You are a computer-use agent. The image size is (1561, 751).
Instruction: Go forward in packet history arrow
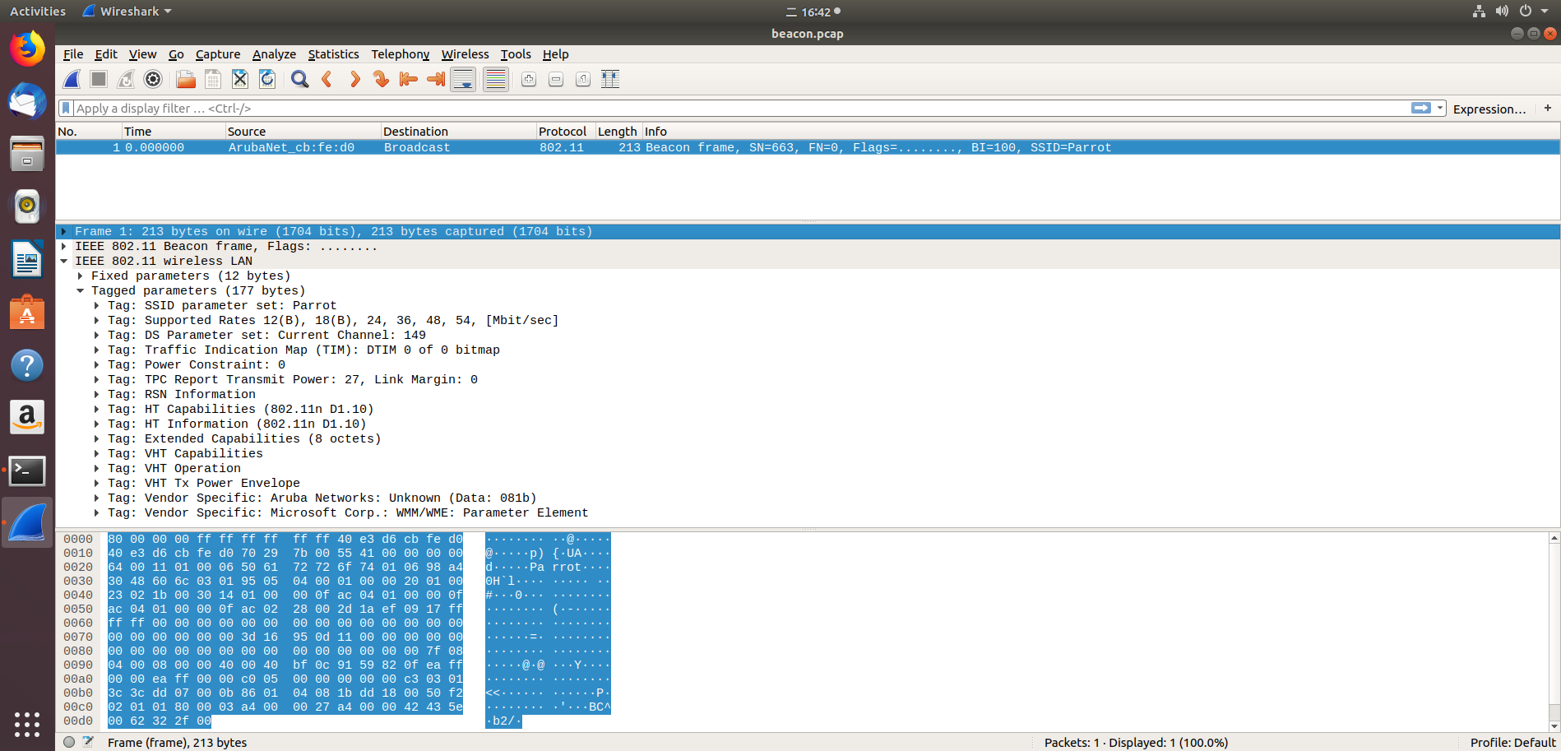[354, 79]
